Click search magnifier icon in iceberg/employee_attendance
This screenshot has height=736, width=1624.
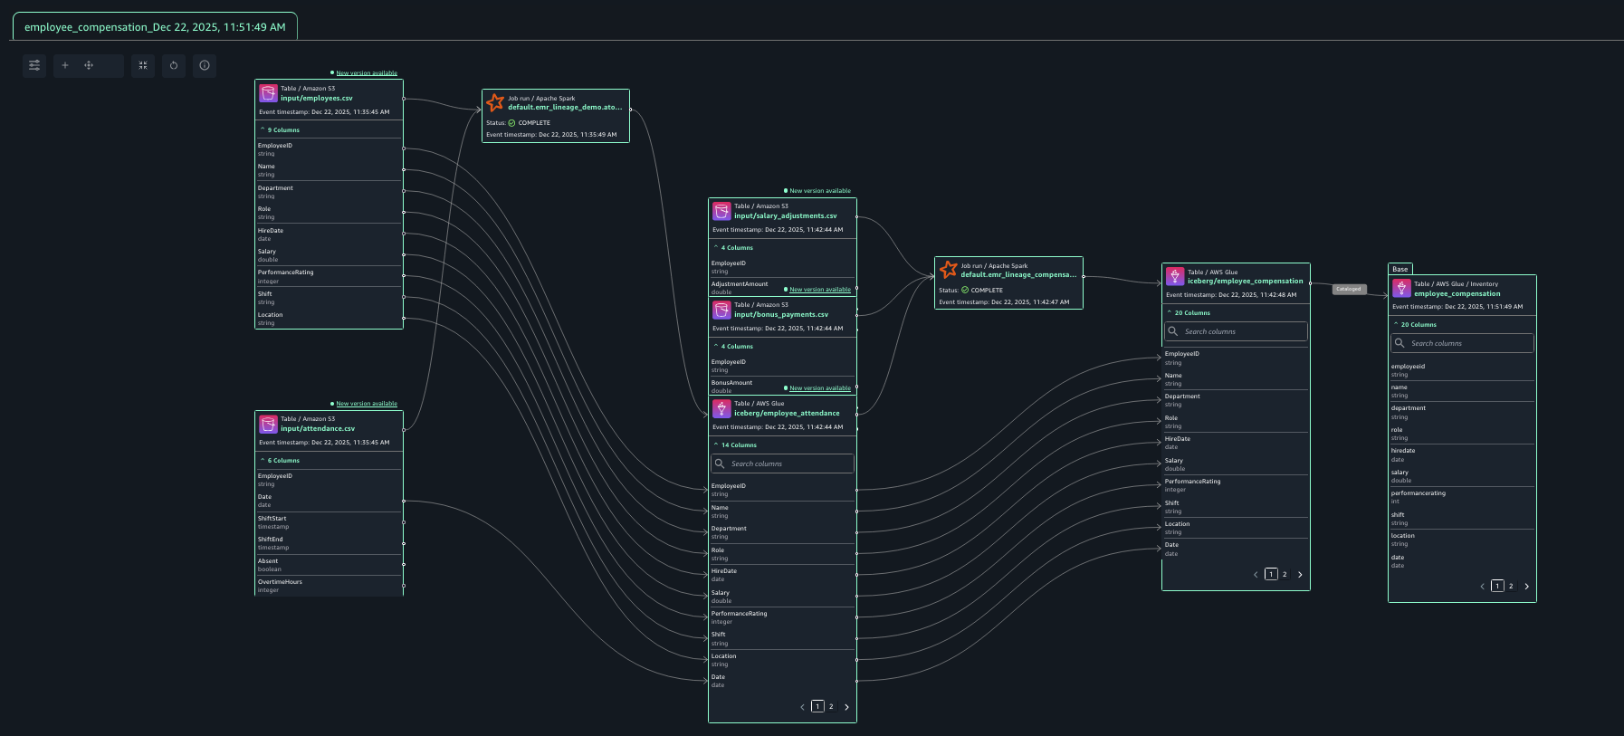[x=720, y=464]
